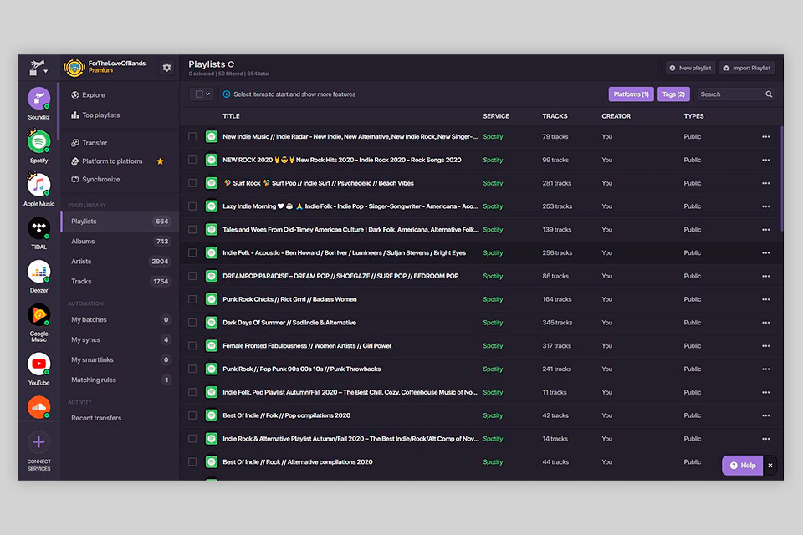Open more options for Punk Rock Chicks playlist
803x535 pixels.
(x=765, y=299)
